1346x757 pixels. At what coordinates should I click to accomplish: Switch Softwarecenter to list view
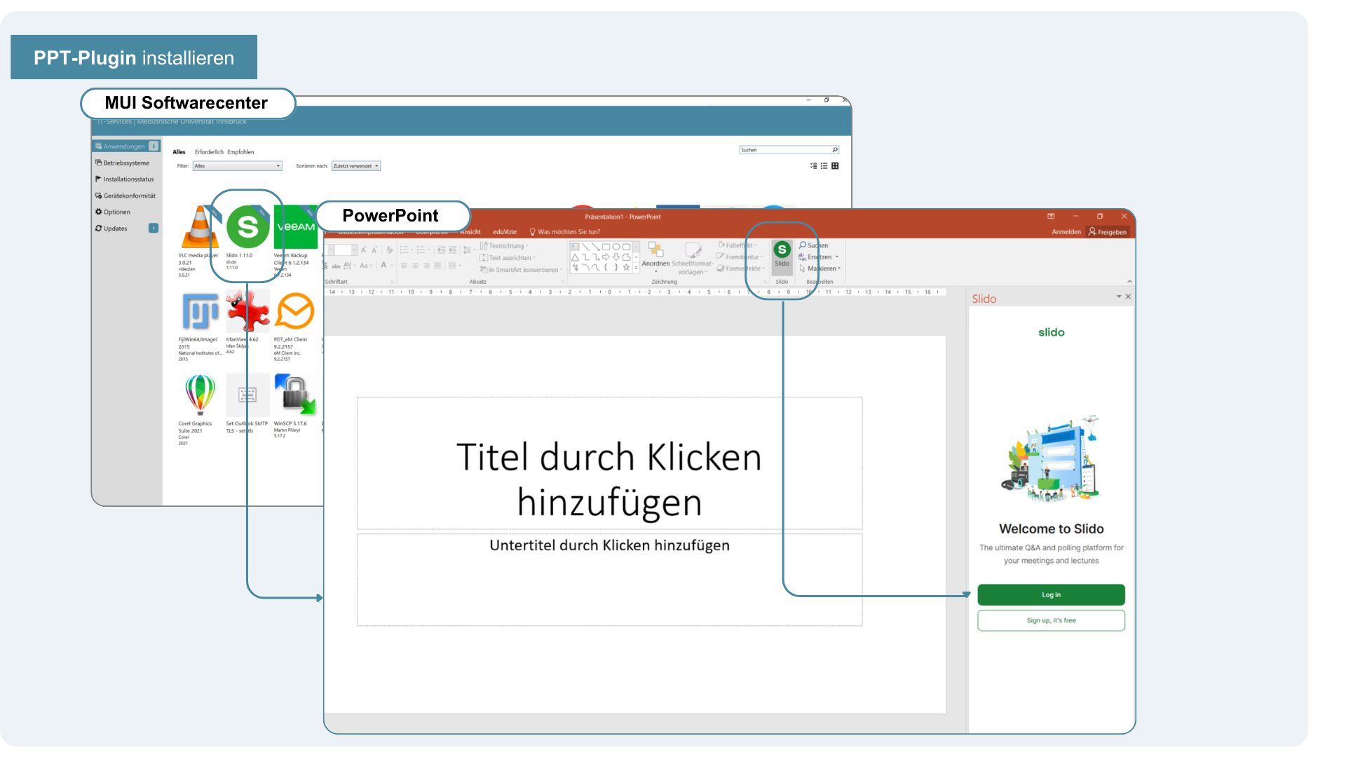[x=824, y=166]
